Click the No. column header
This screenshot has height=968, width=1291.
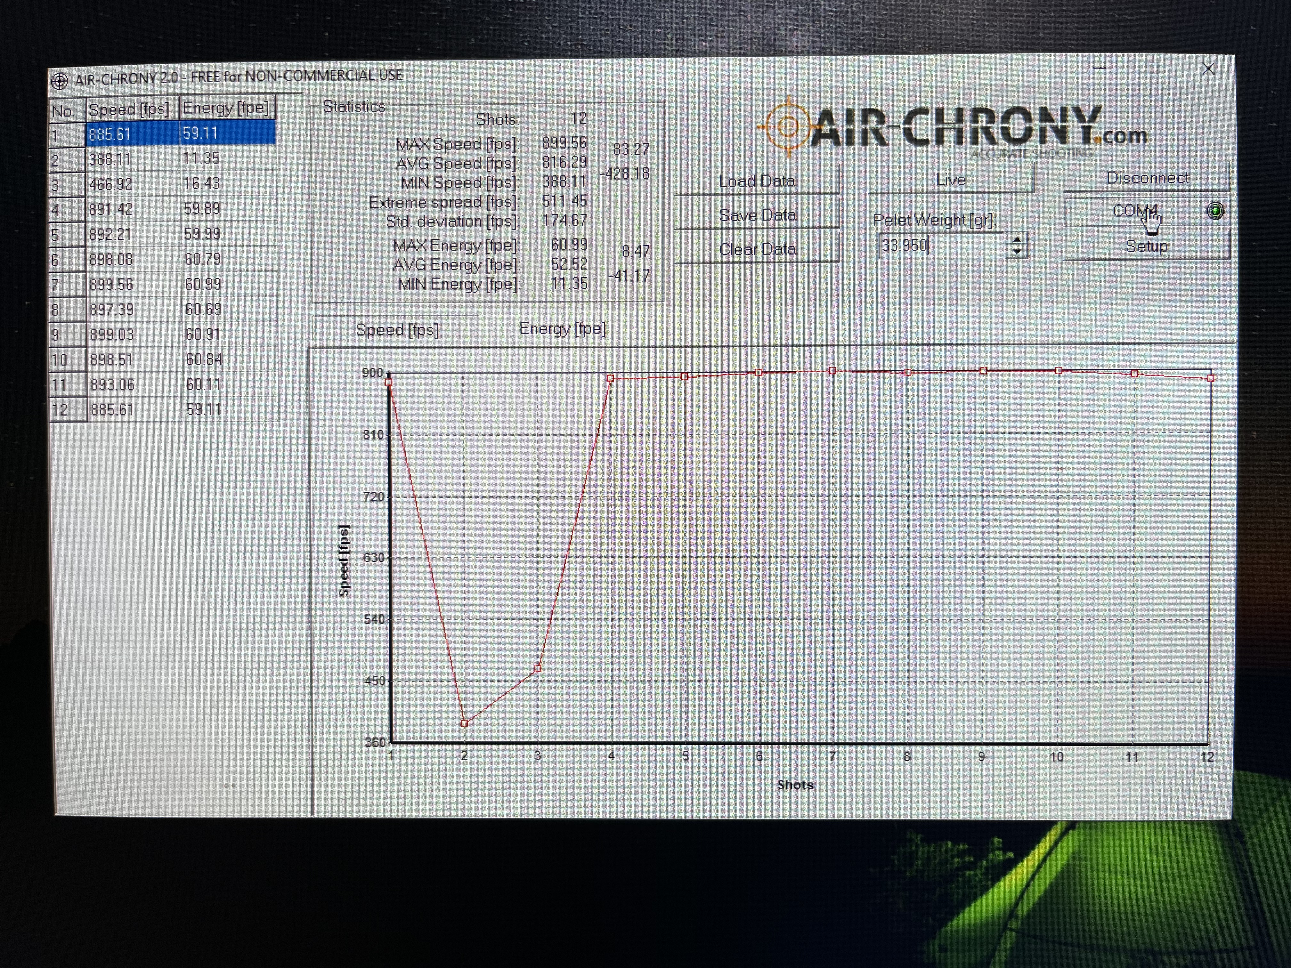[67, 111]
